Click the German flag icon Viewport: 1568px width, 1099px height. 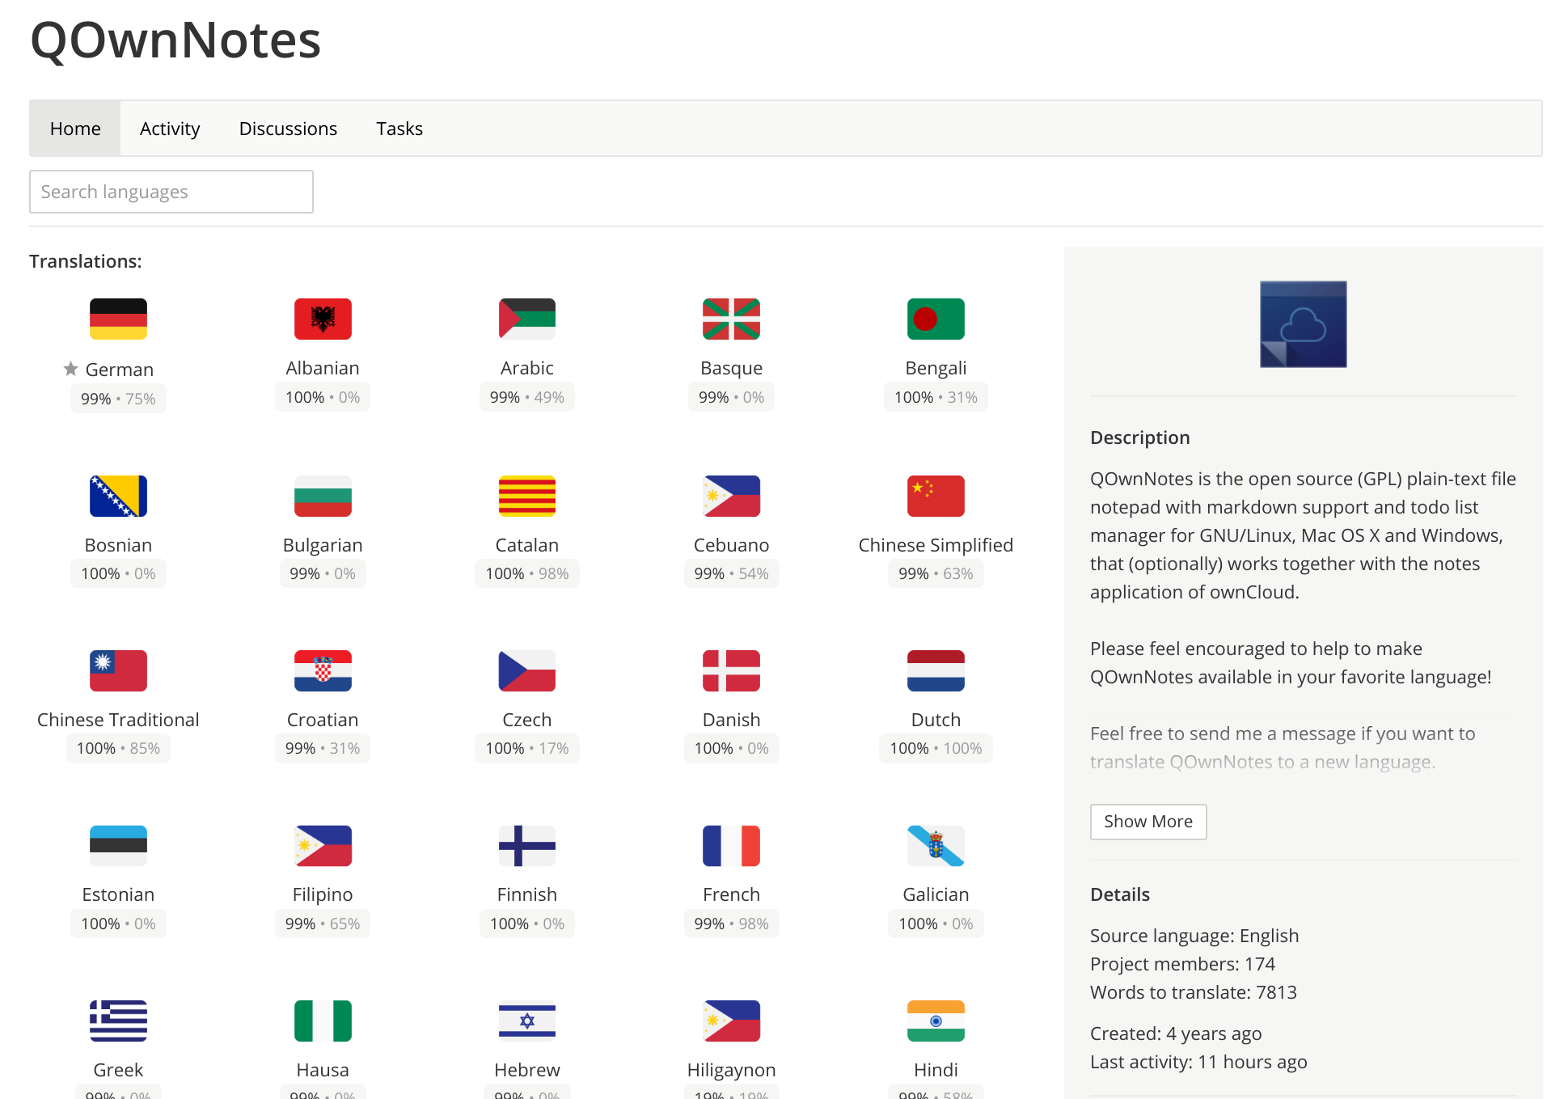[118, 319]
